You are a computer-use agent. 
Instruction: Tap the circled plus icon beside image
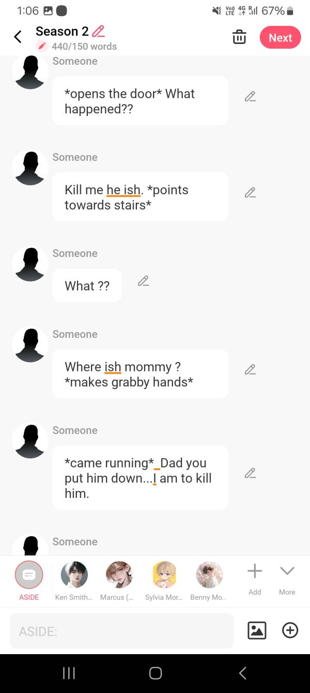290,630
